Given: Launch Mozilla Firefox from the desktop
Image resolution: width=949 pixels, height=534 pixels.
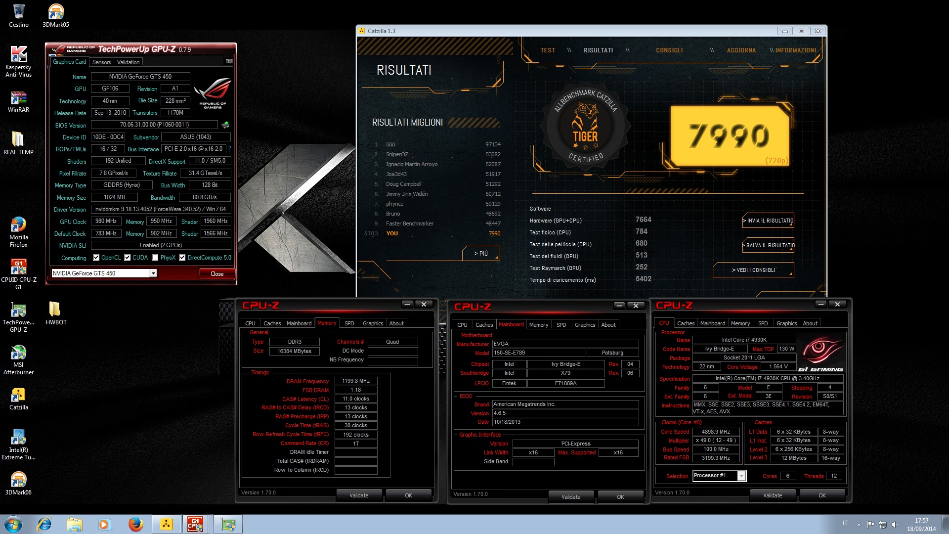Looking at the screenshot, I should pos(18,232).
